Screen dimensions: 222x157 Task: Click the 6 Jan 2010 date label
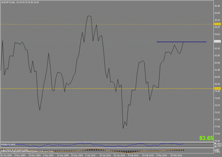(x=90, y=155)
